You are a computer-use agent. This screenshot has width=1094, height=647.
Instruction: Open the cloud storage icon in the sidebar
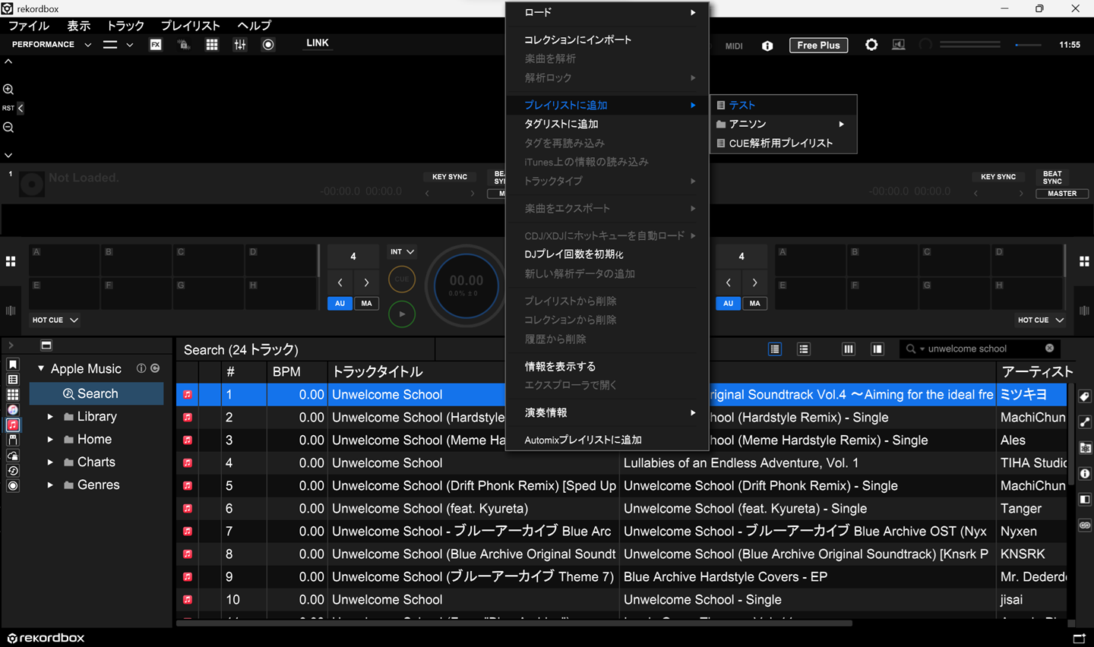coord(12,456)
